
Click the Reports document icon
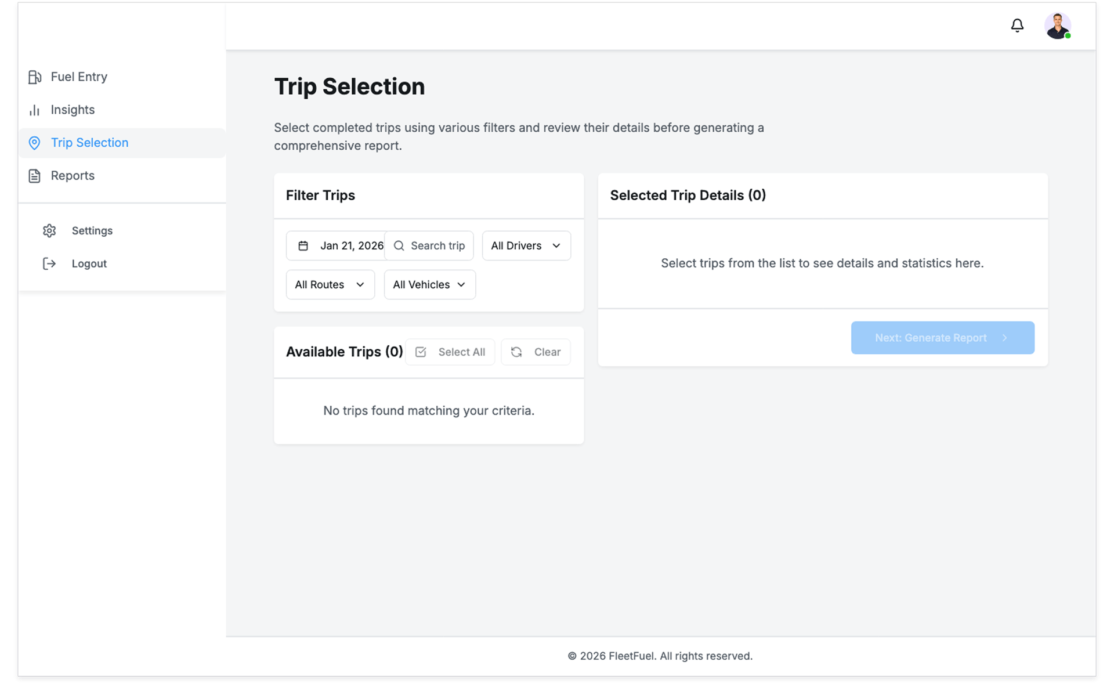tap(35, 176)
